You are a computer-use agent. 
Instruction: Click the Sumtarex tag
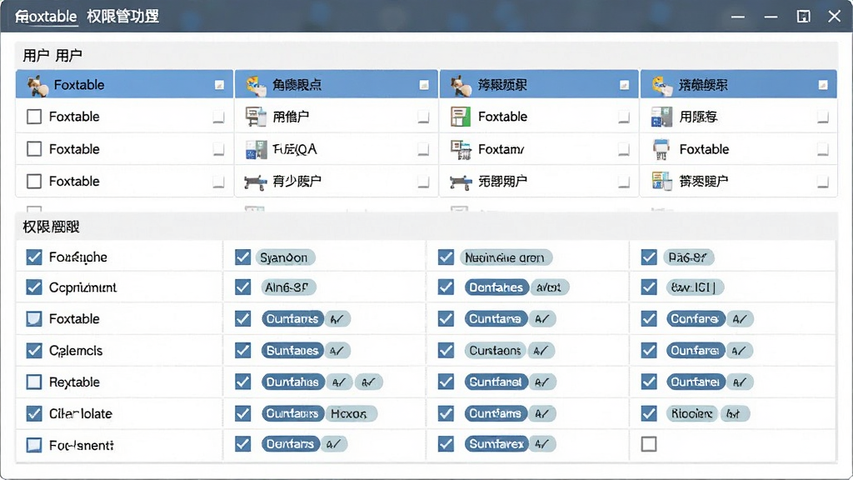[x=496, y=444]
